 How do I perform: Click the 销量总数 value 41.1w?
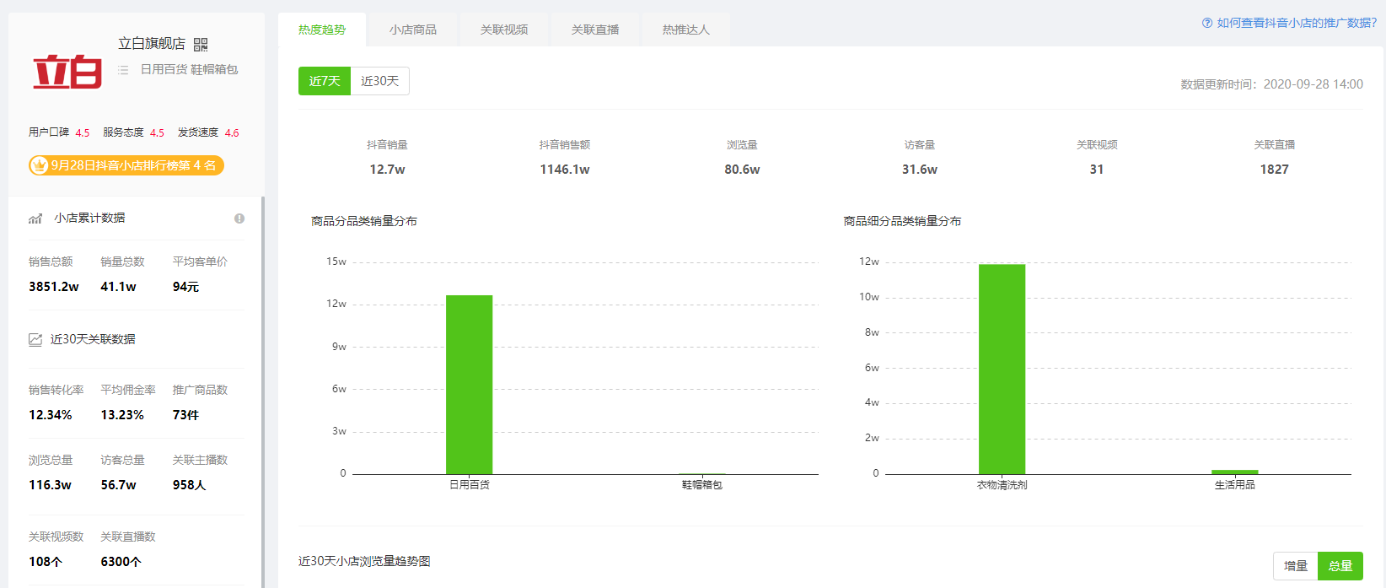118,287
